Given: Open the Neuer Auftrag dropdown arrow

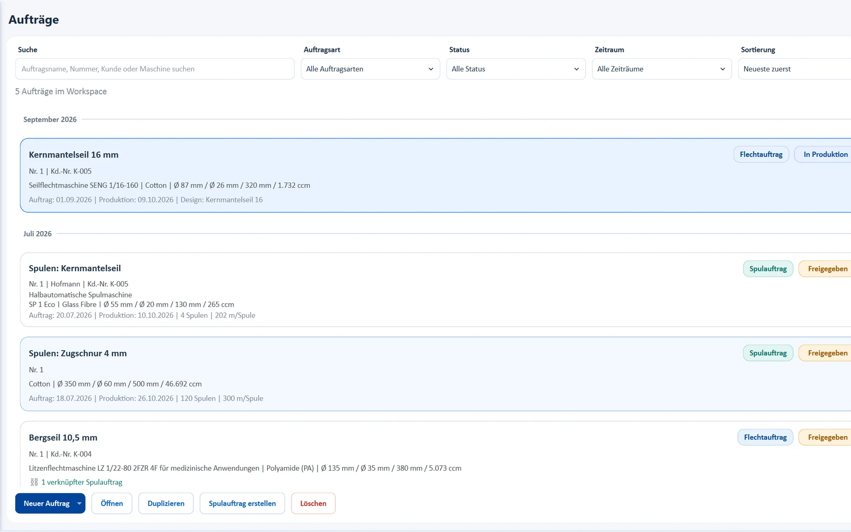Looking at the screenshot, I should [79, 503].
